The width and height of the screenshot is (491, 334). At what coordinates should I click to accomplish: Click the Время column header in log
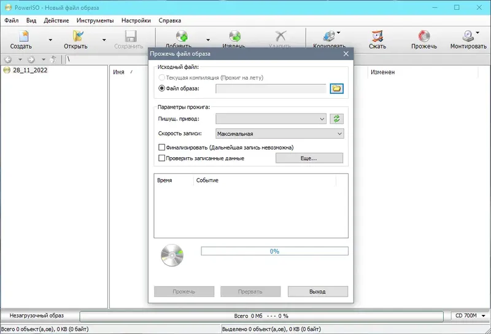pyautogui.click(x=164, y=180)
